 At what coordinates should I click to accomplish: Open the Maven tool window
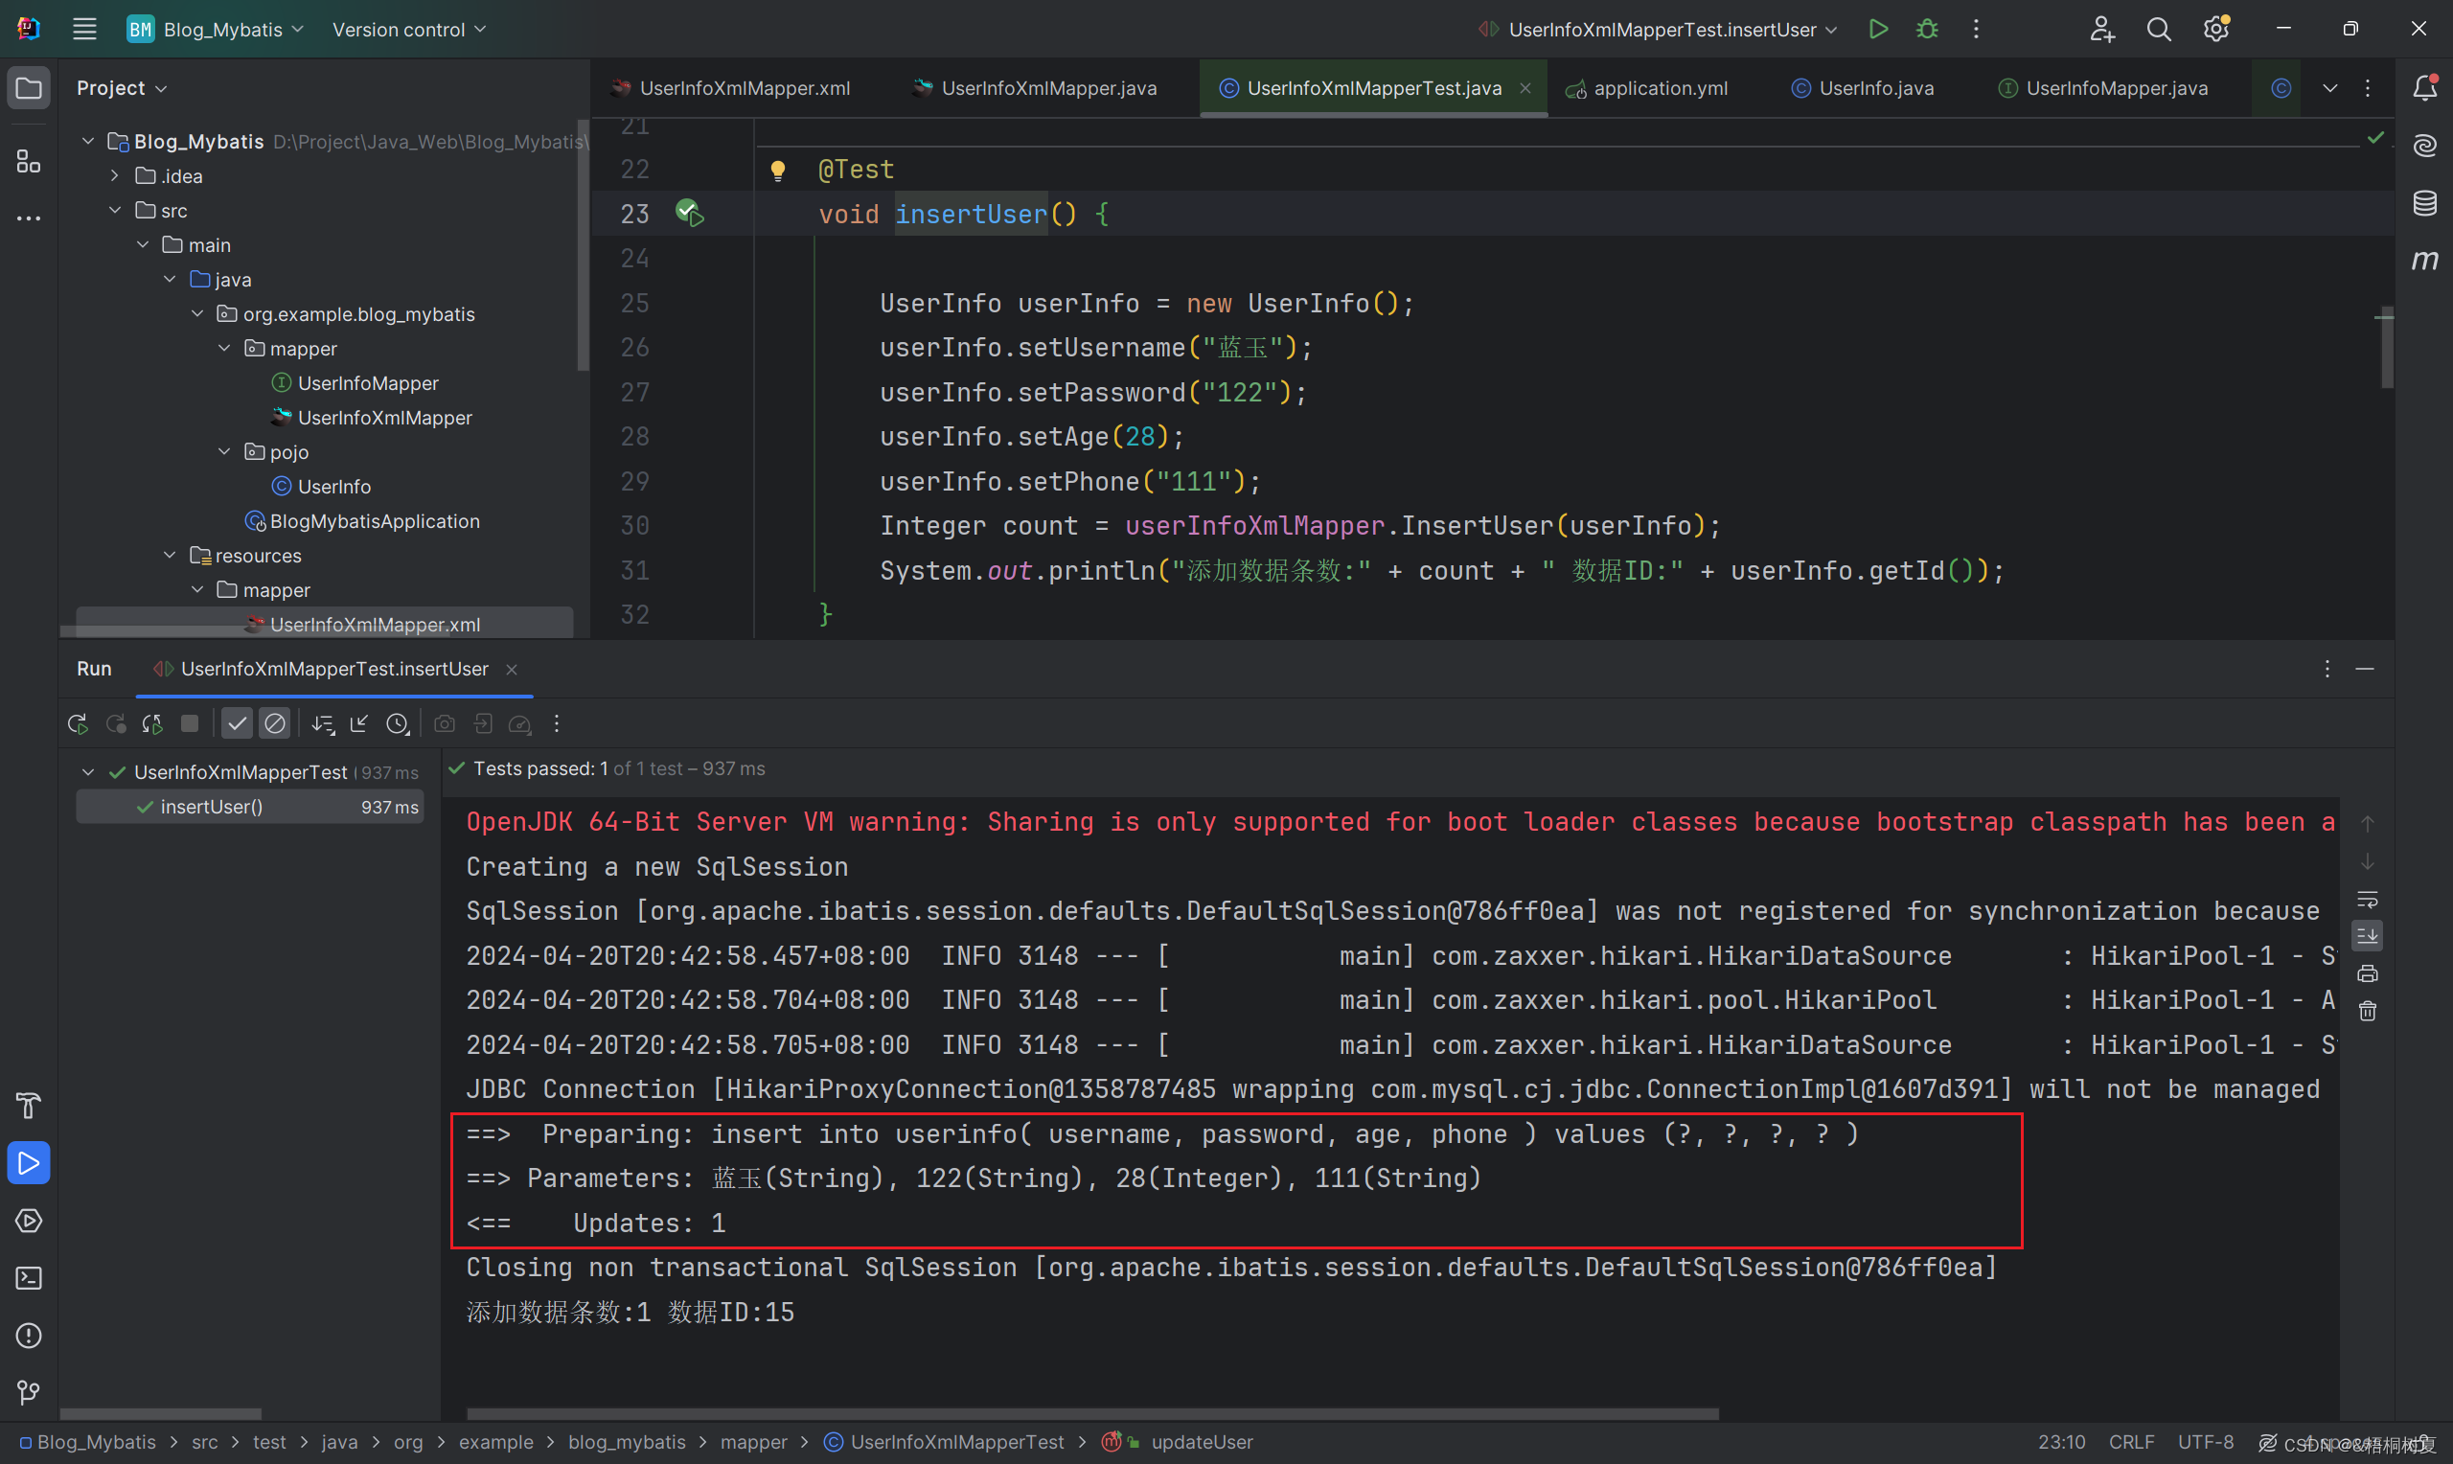point(2424,261)
